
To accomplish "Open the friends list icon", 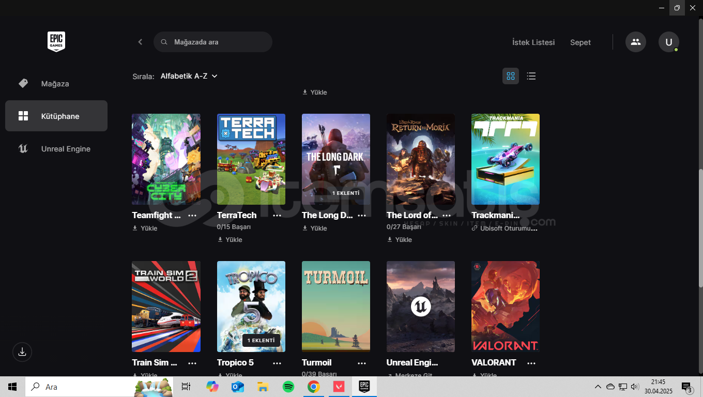I will (635, 42).
